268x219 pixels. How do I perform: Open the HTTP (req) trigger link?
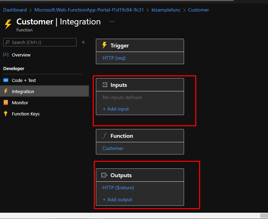114,58
